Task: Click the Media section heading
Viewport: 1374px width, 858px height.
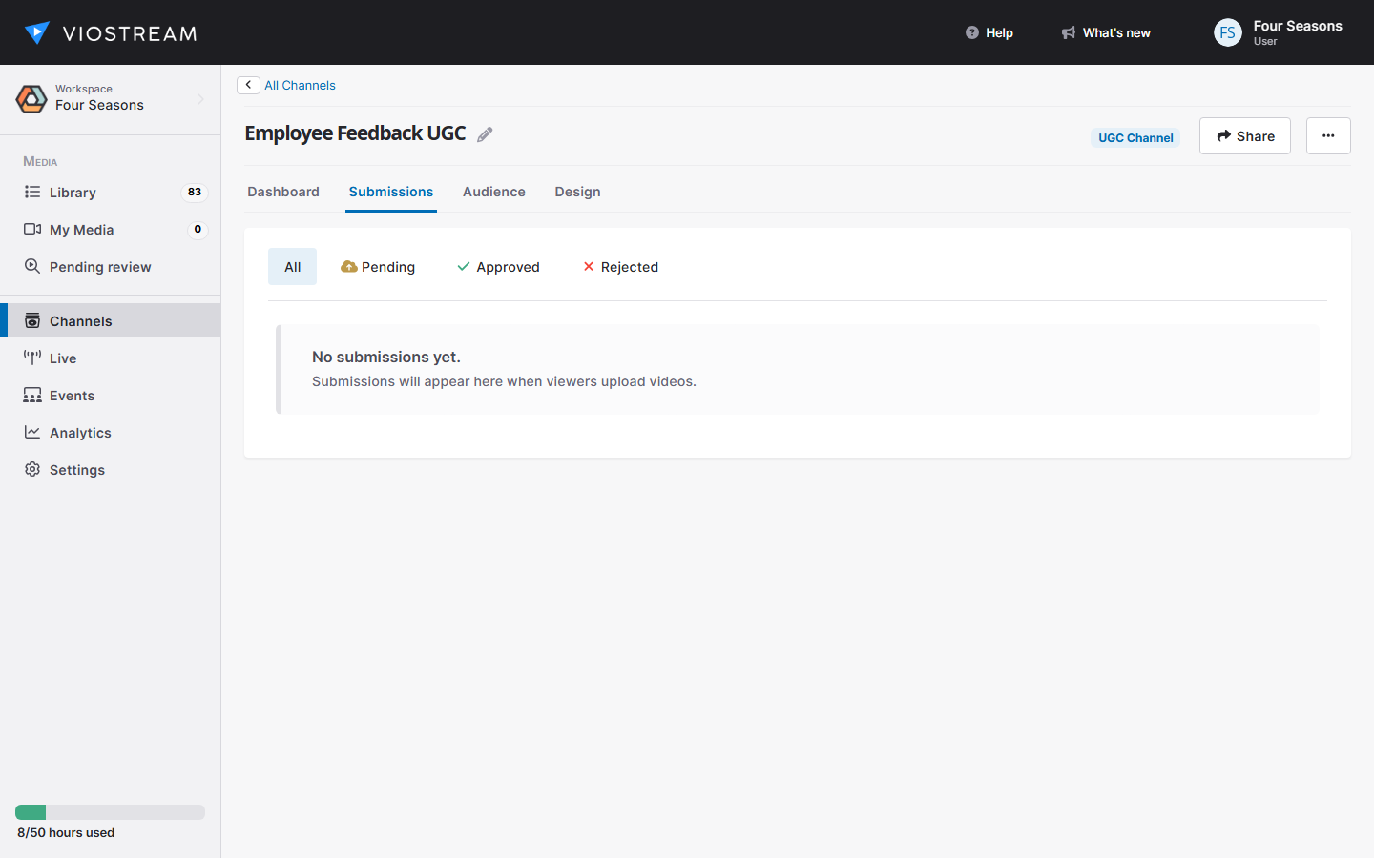Action: pyautogui.click(x=40, y=161)
